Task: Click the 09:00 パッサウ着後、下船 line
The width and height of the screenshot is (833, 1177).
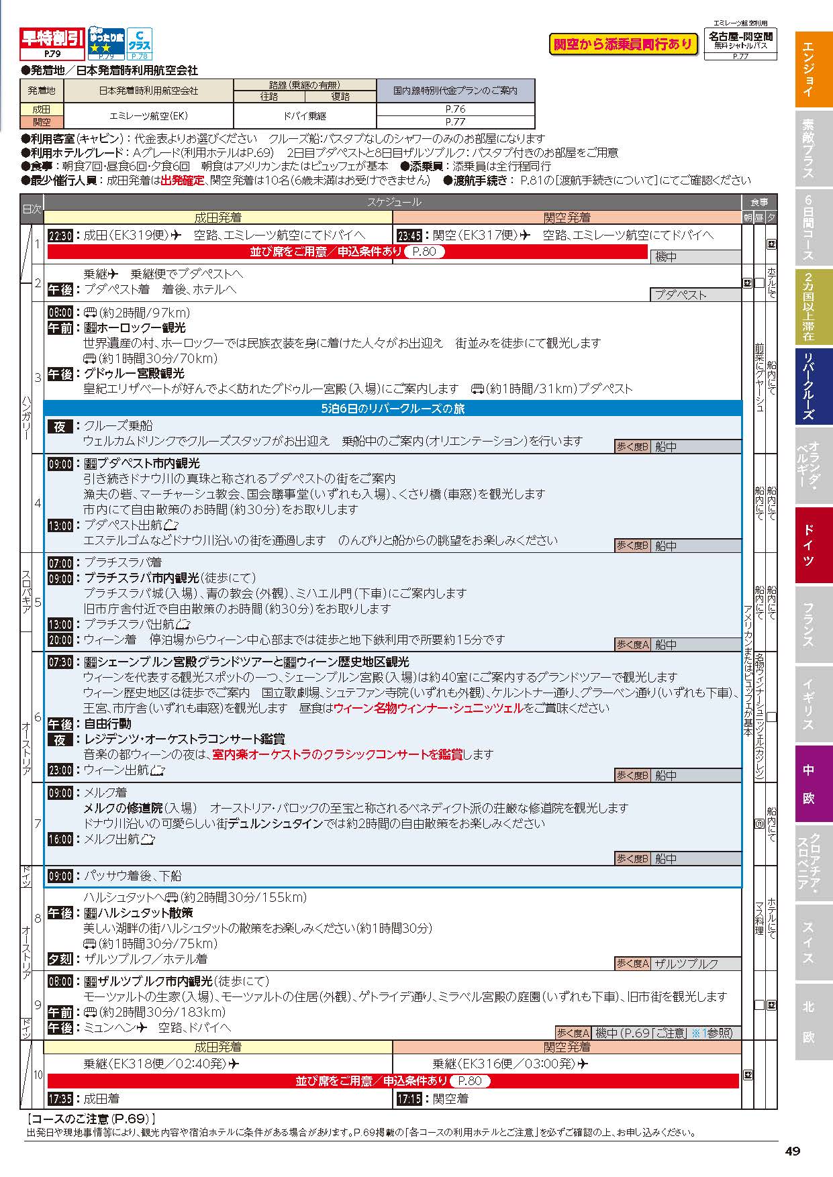Action: click(114, 876)
